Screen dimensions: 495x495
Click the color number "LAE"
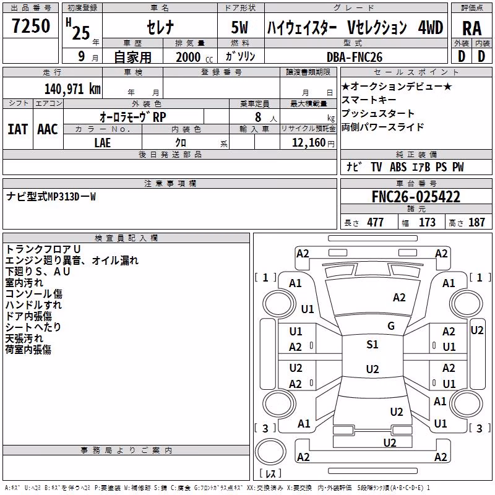102,143
